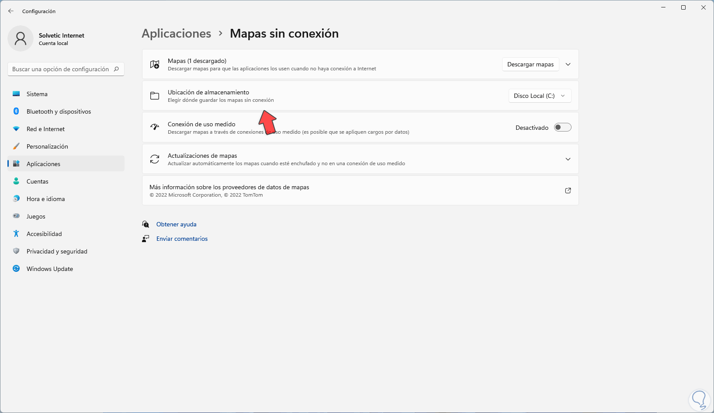Viewport: 714px width, 413px height.
Task: Open the Obtener ayuda link
Action: pos(176,224)
